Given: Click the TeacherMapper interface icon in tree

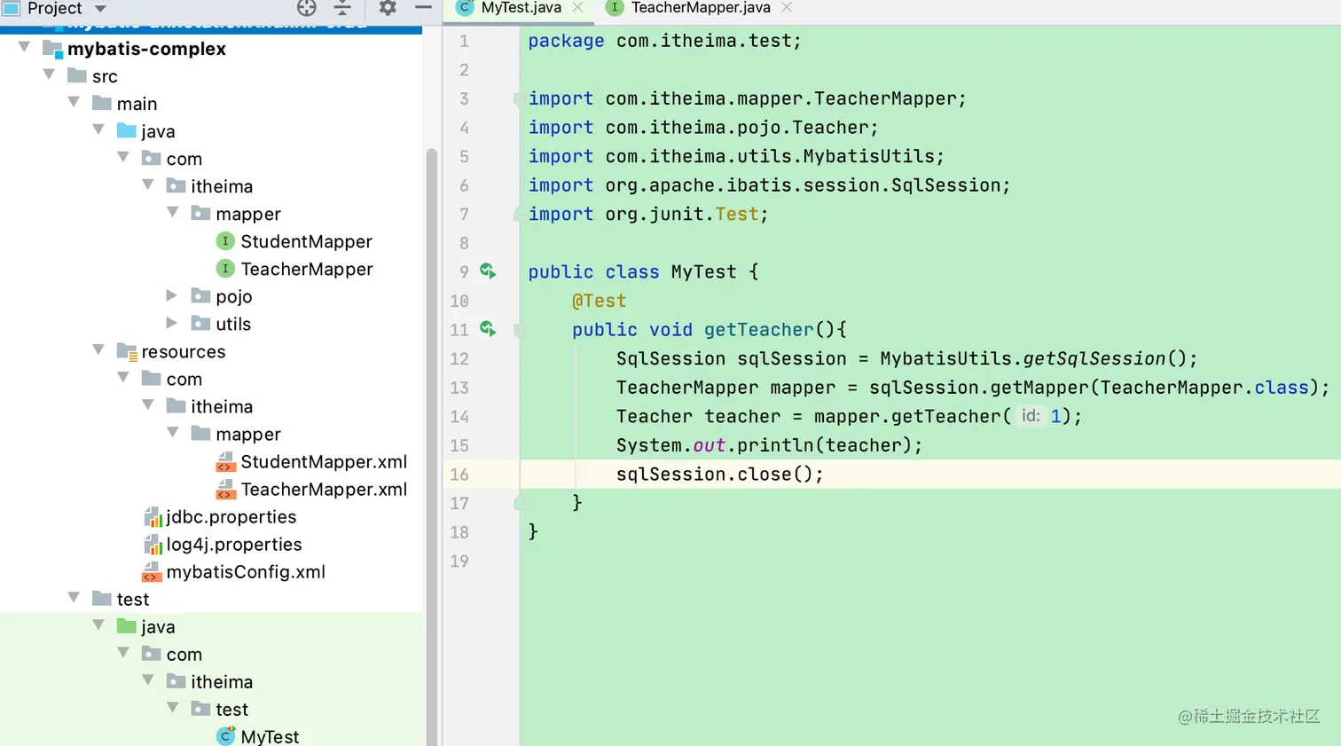Looking at the screenshot, I should (225, 269).
